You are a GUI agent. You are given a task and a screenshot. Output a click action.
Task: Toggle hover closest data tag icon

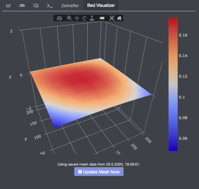(102, 18)
